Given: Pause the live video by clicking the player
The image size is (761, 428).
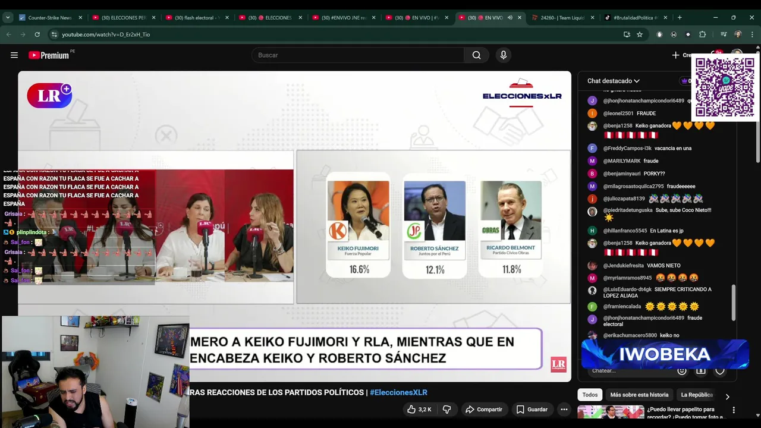Looking at the screenshot, I should click(294, 226).
